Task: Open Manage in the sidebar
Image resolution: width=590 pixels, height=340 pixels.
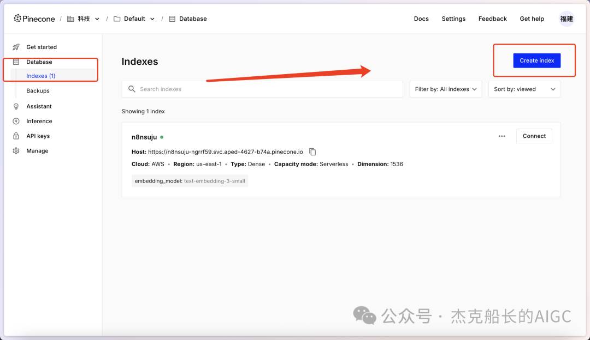Action: [37, 151]
